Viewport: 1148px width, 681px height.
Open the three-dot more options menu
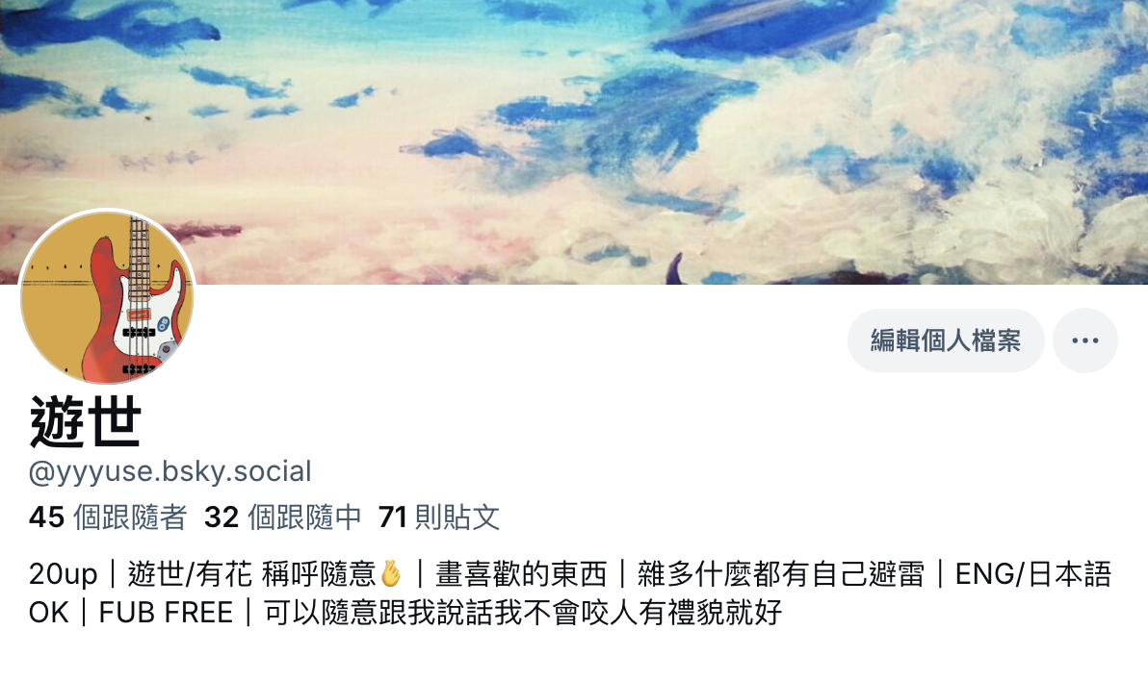1085,340
